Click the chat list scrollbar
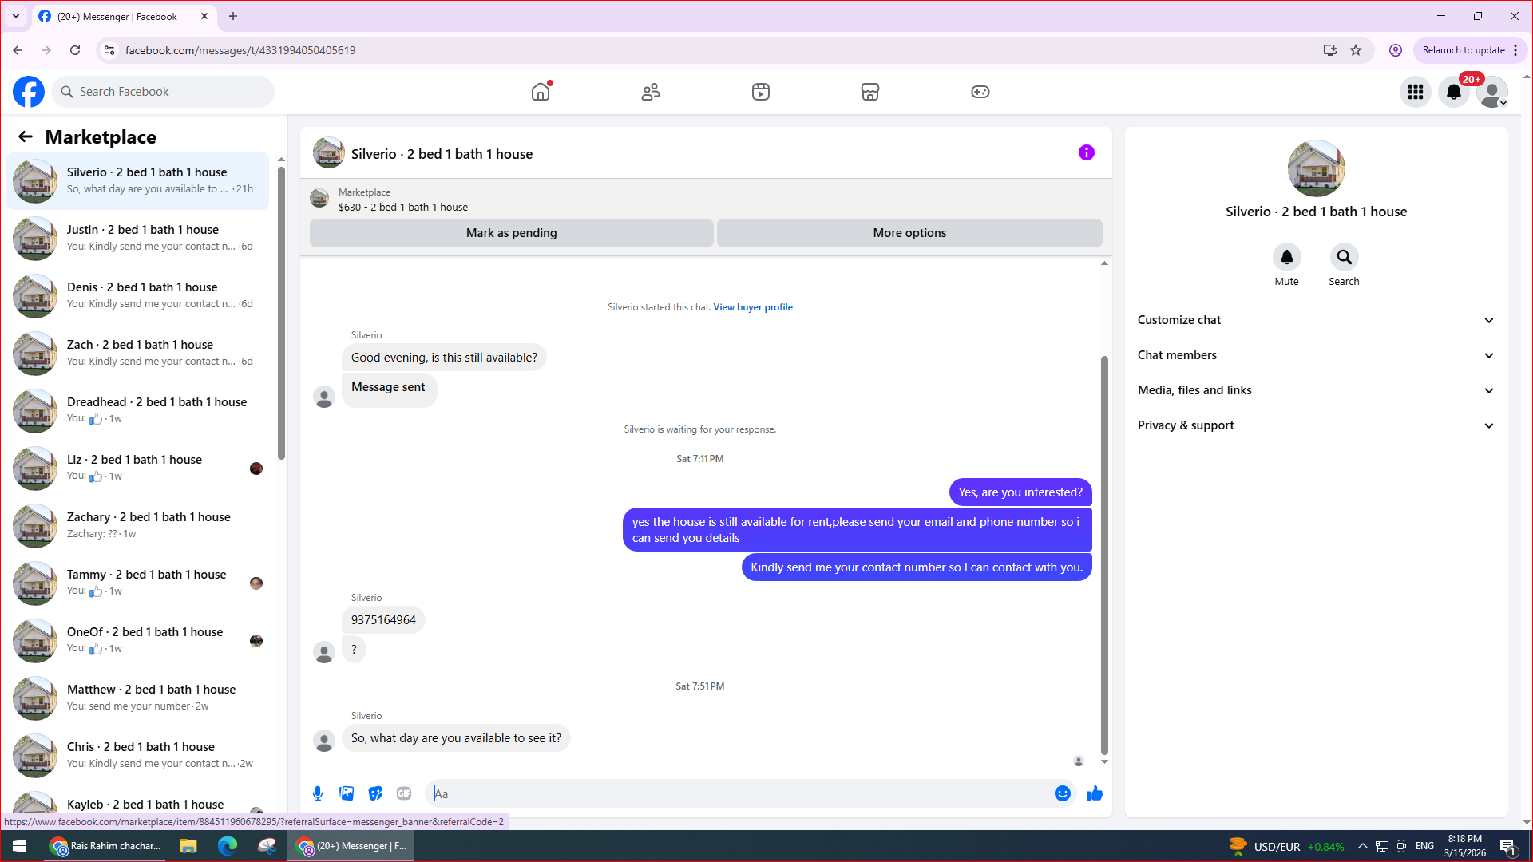Image resolution: width=1533 pixels, height=862 pixels. pyautogui.click(x=281, y=312)
